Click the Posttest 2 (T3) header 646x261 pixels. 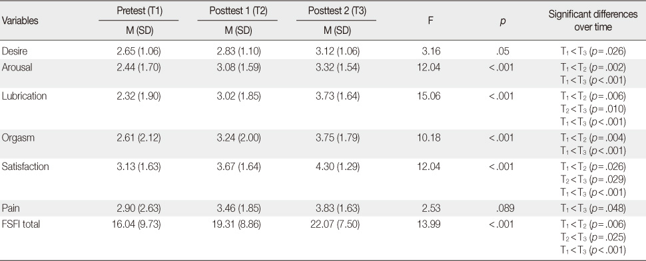(x=337, y=11)
